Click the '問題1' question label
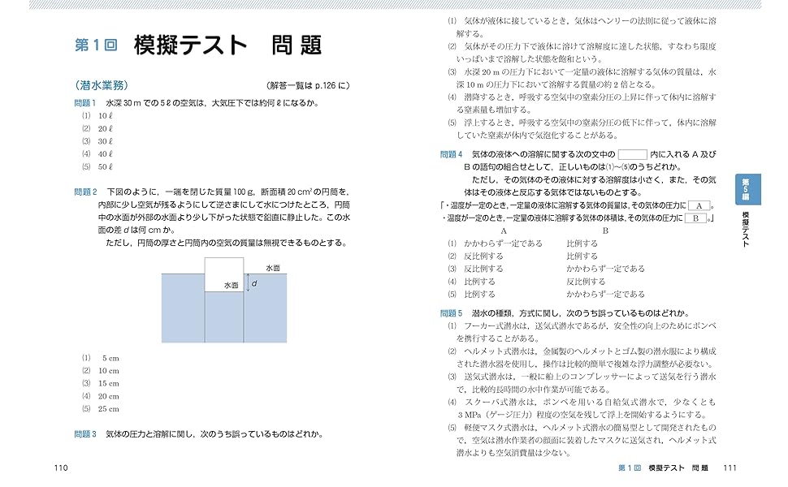The height and width of the screenshot is (487, 788). [85, 103]
